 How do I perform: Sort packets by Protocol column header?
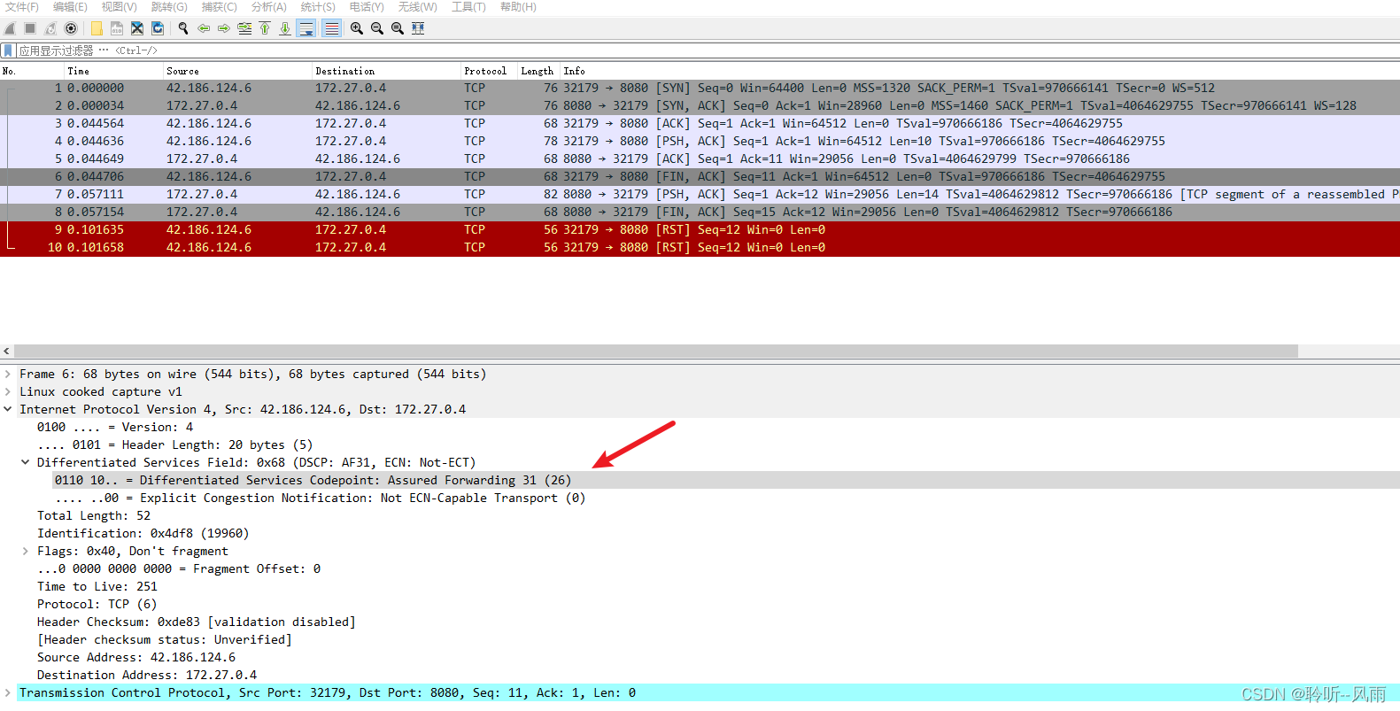489,71
